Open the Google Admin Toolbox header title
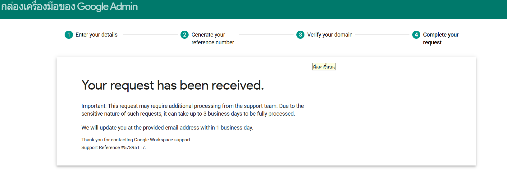 69,7
